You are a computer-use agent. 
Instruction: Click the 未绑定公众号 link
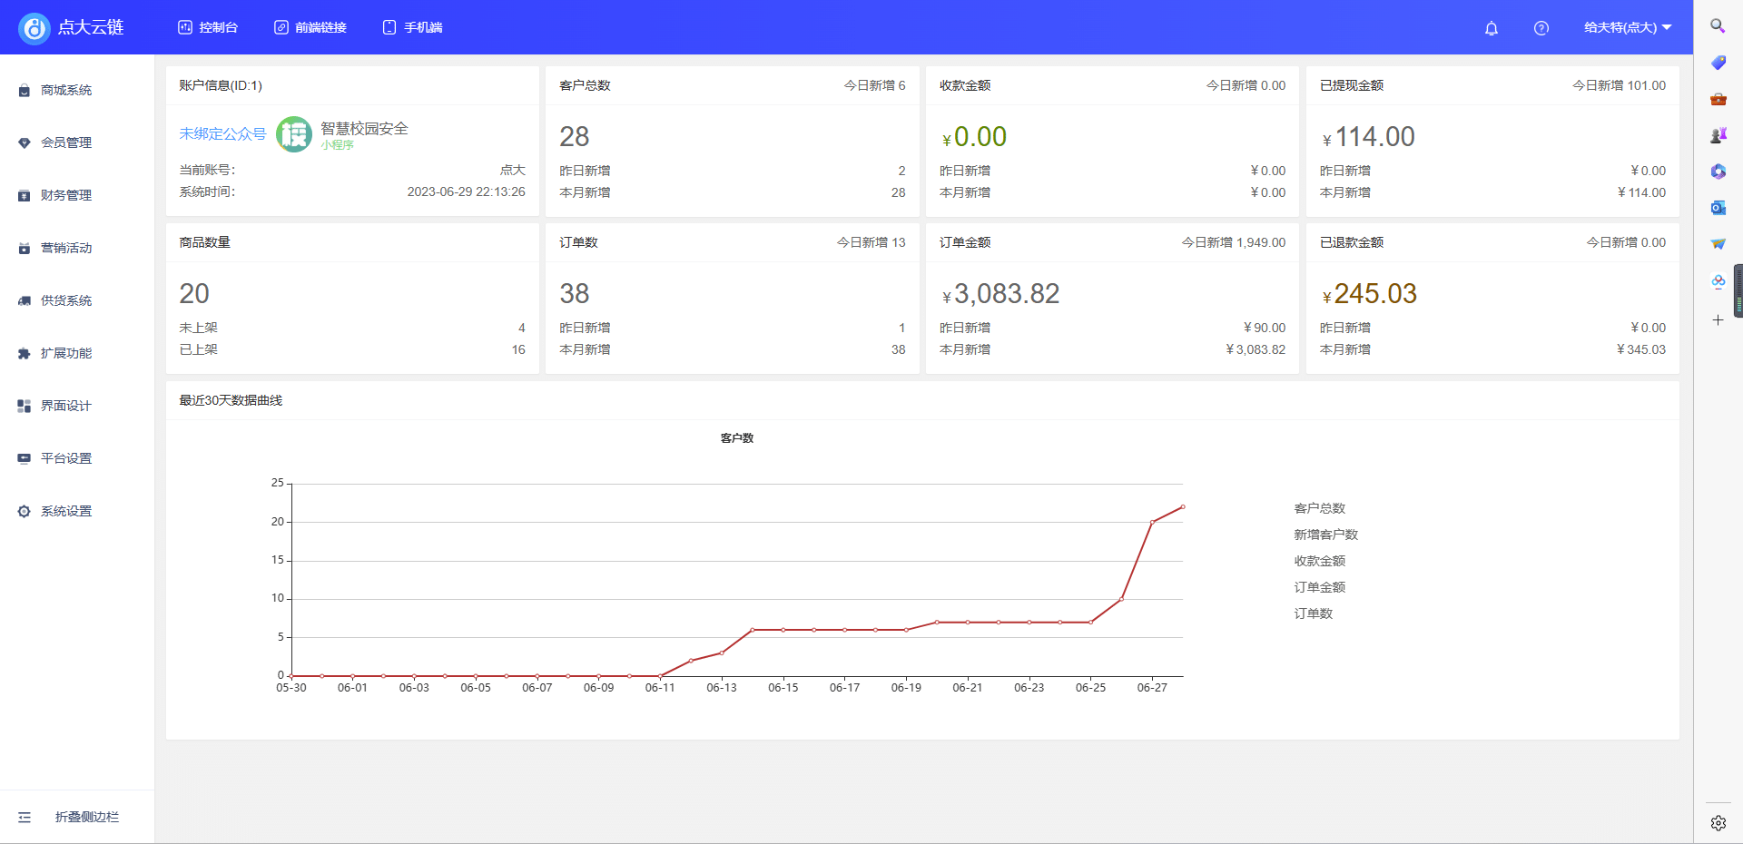click(x=222, y=133)
